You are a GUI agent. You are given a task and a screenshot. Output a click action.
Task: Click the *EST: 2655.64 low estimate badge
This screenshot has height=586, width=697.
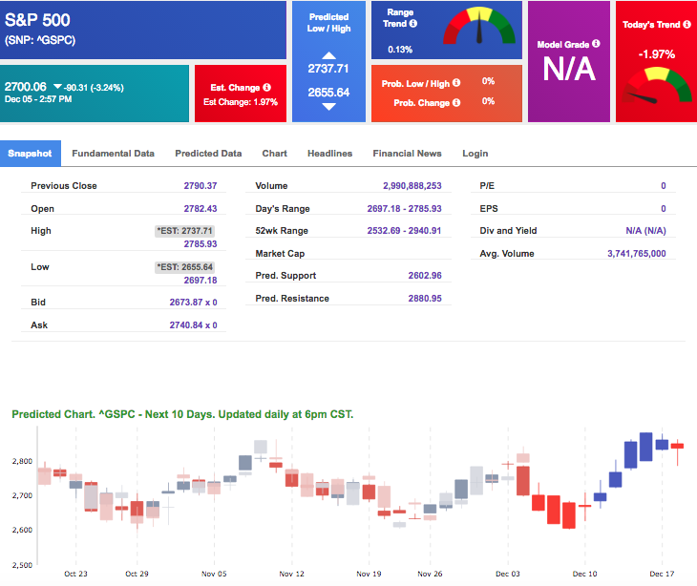point(185,267)
